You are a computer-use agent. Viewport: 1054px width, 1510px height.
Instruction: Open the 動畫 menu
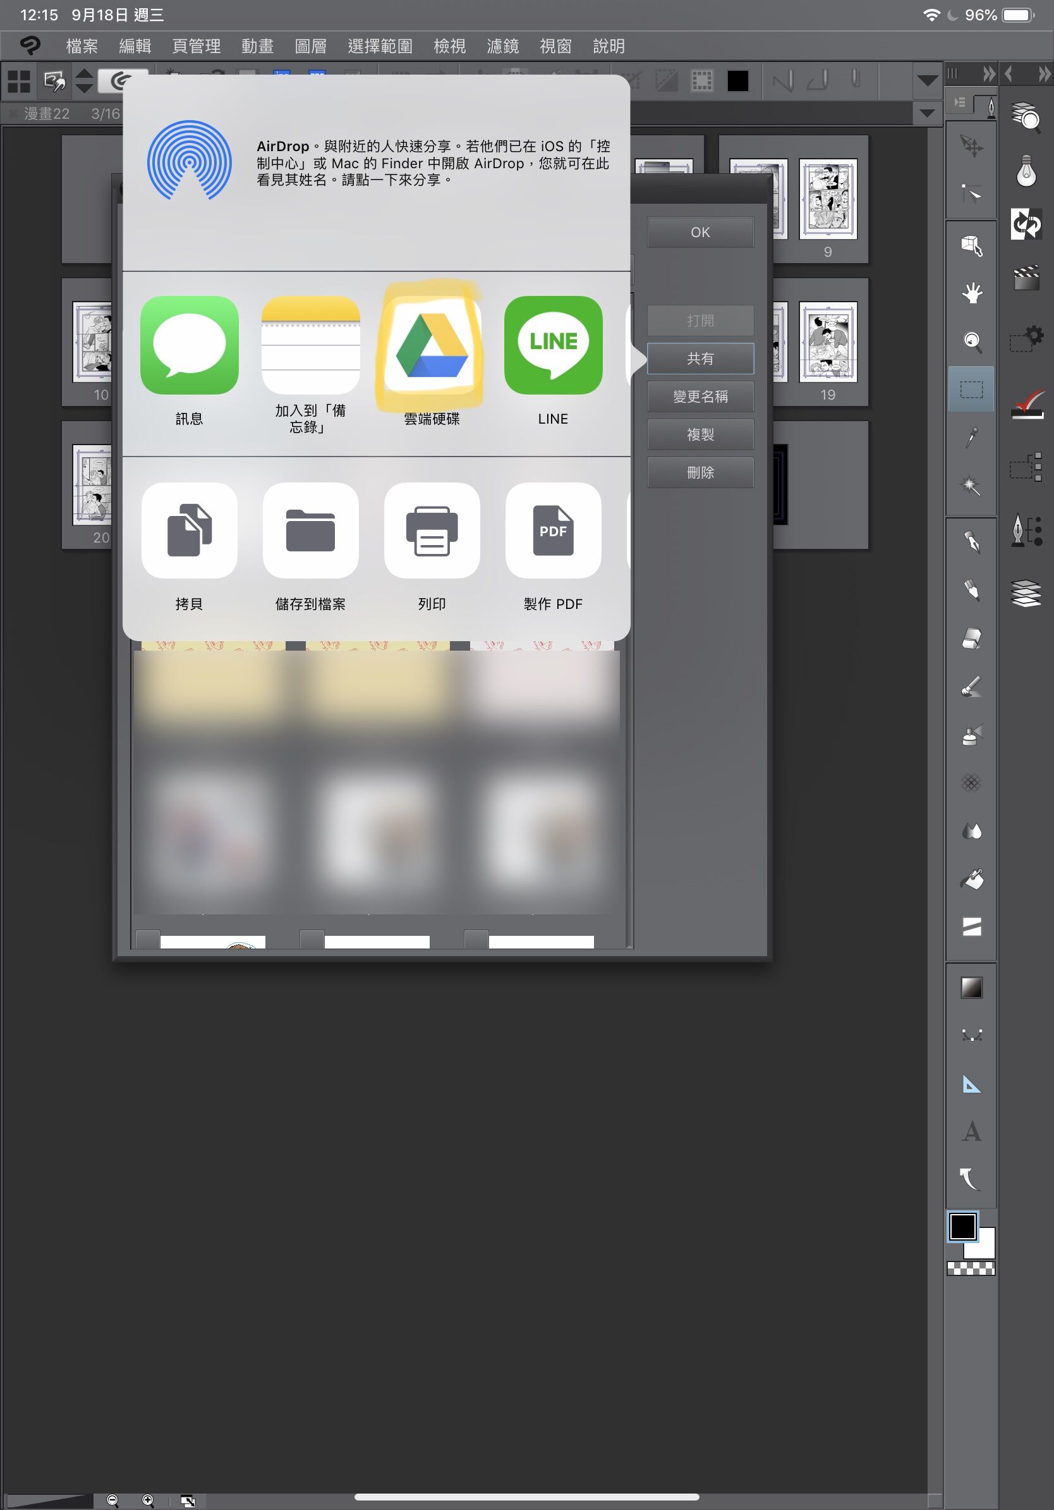[258, 46]
